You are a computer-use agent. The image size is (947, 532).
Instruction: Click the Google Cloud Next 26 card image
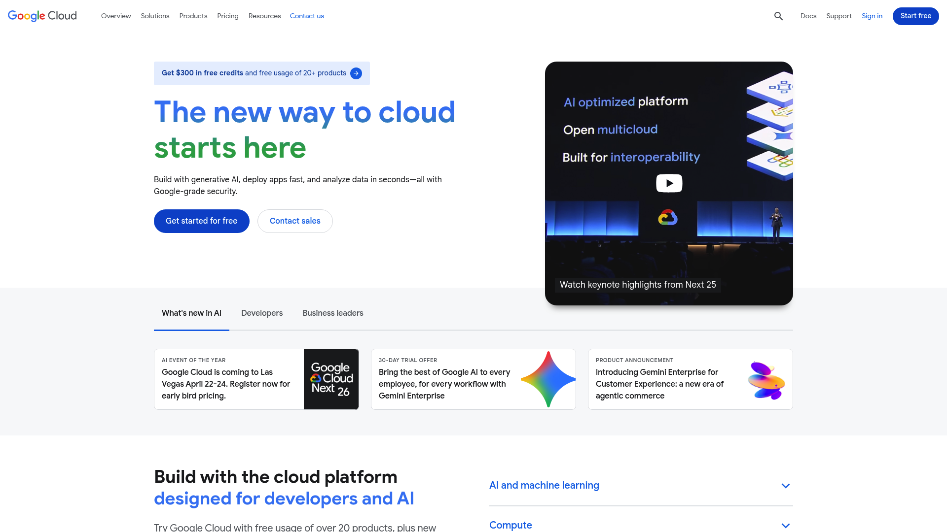click(331, 379)
